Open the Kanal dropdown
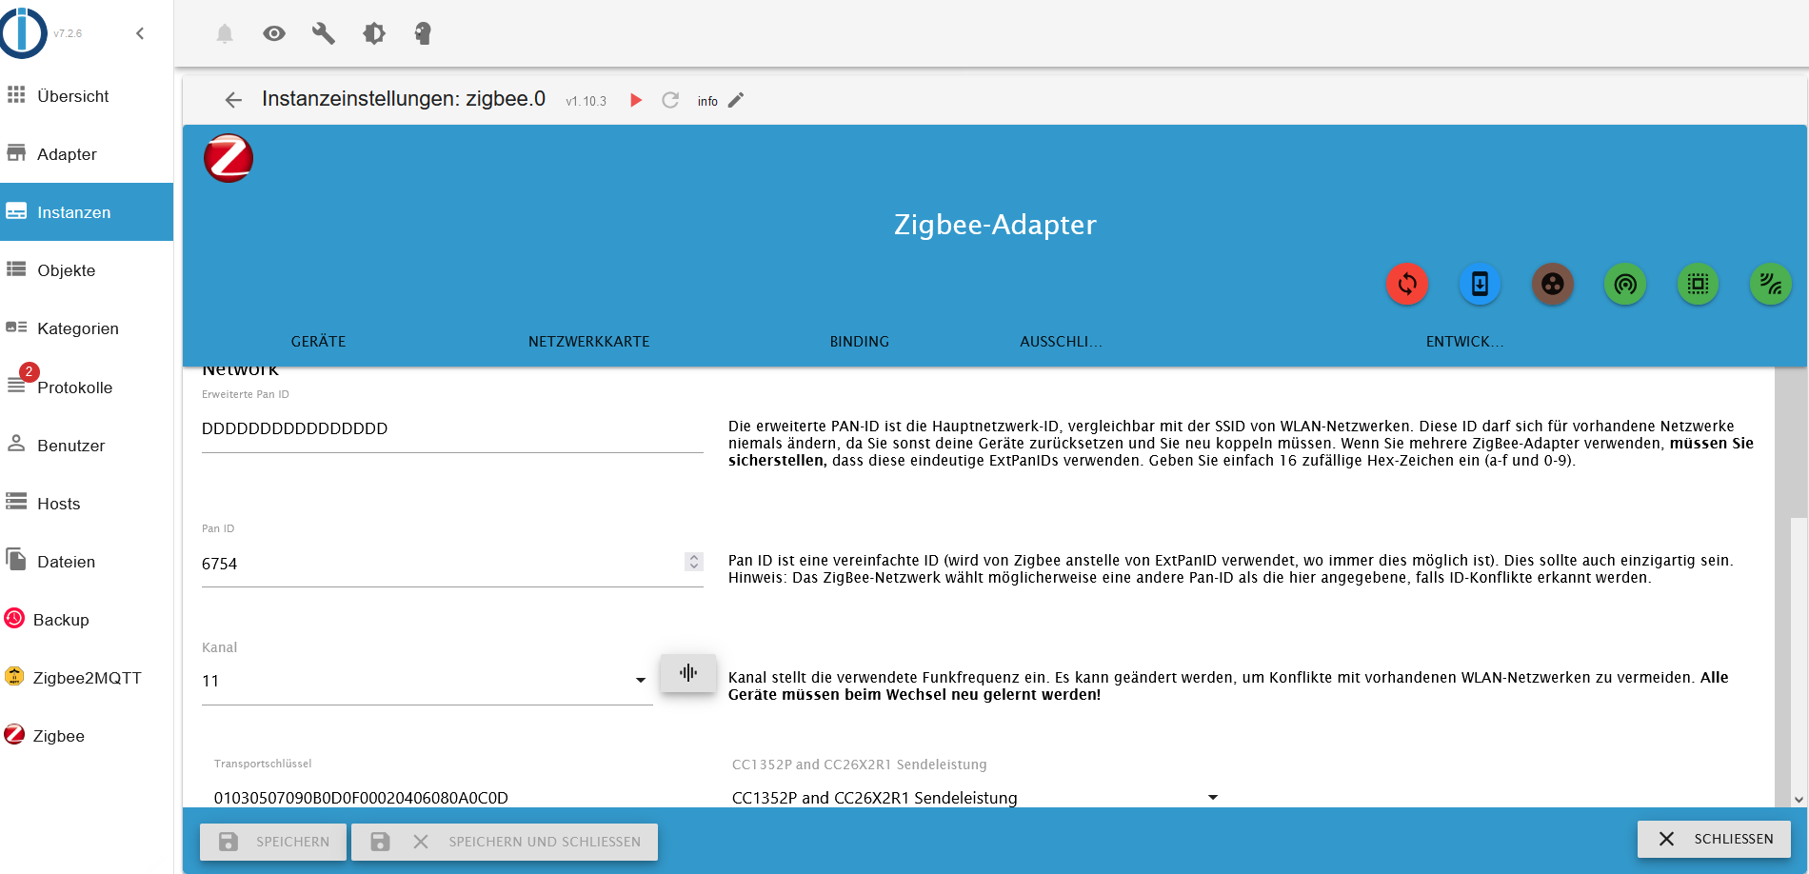1809x874 pixels. (427, 681)
